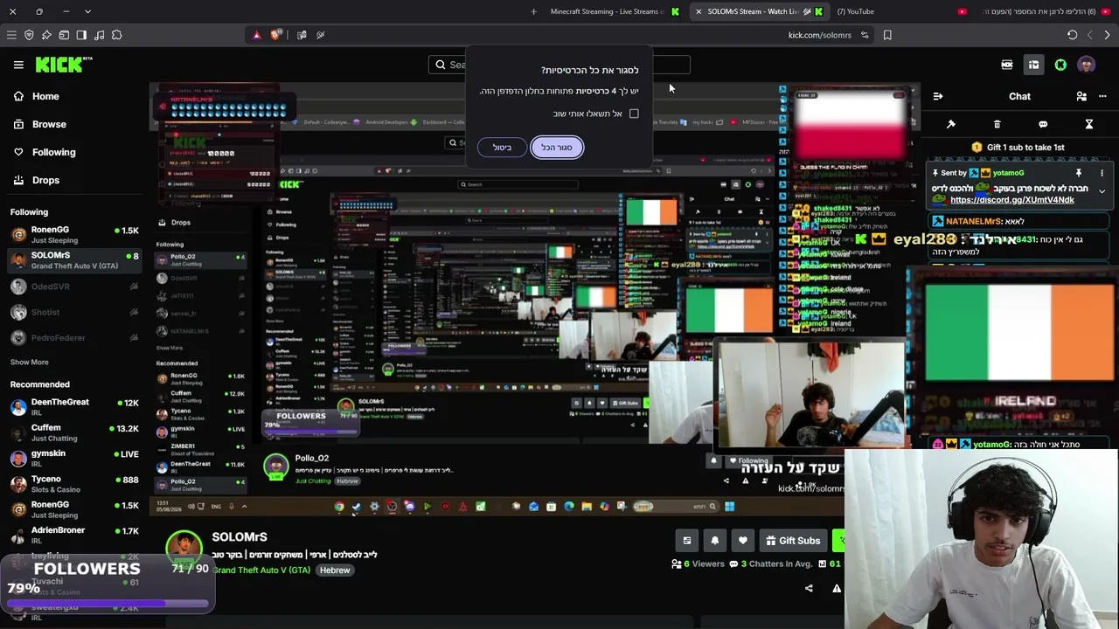Open the Tyceno Slots & Casino channel
Screen dimensions: 1119x629
[x=74, y=484]
